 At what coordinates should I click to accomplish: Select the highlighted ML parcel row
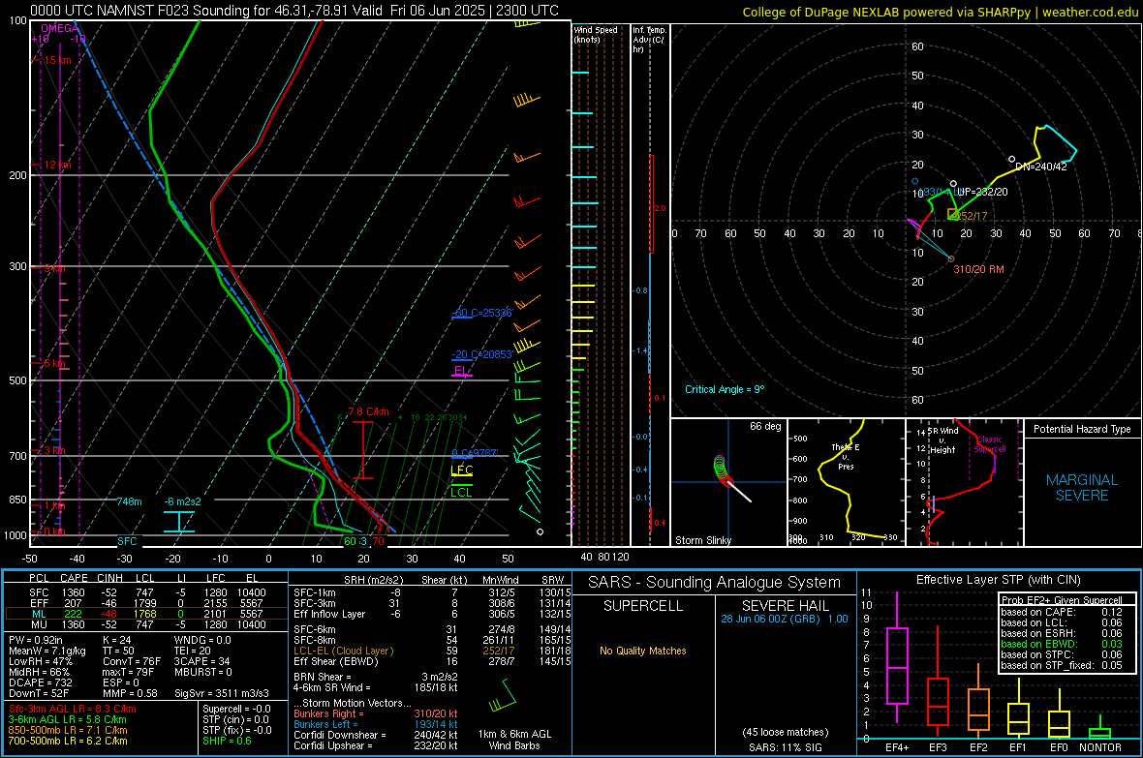tap(146, 614)
